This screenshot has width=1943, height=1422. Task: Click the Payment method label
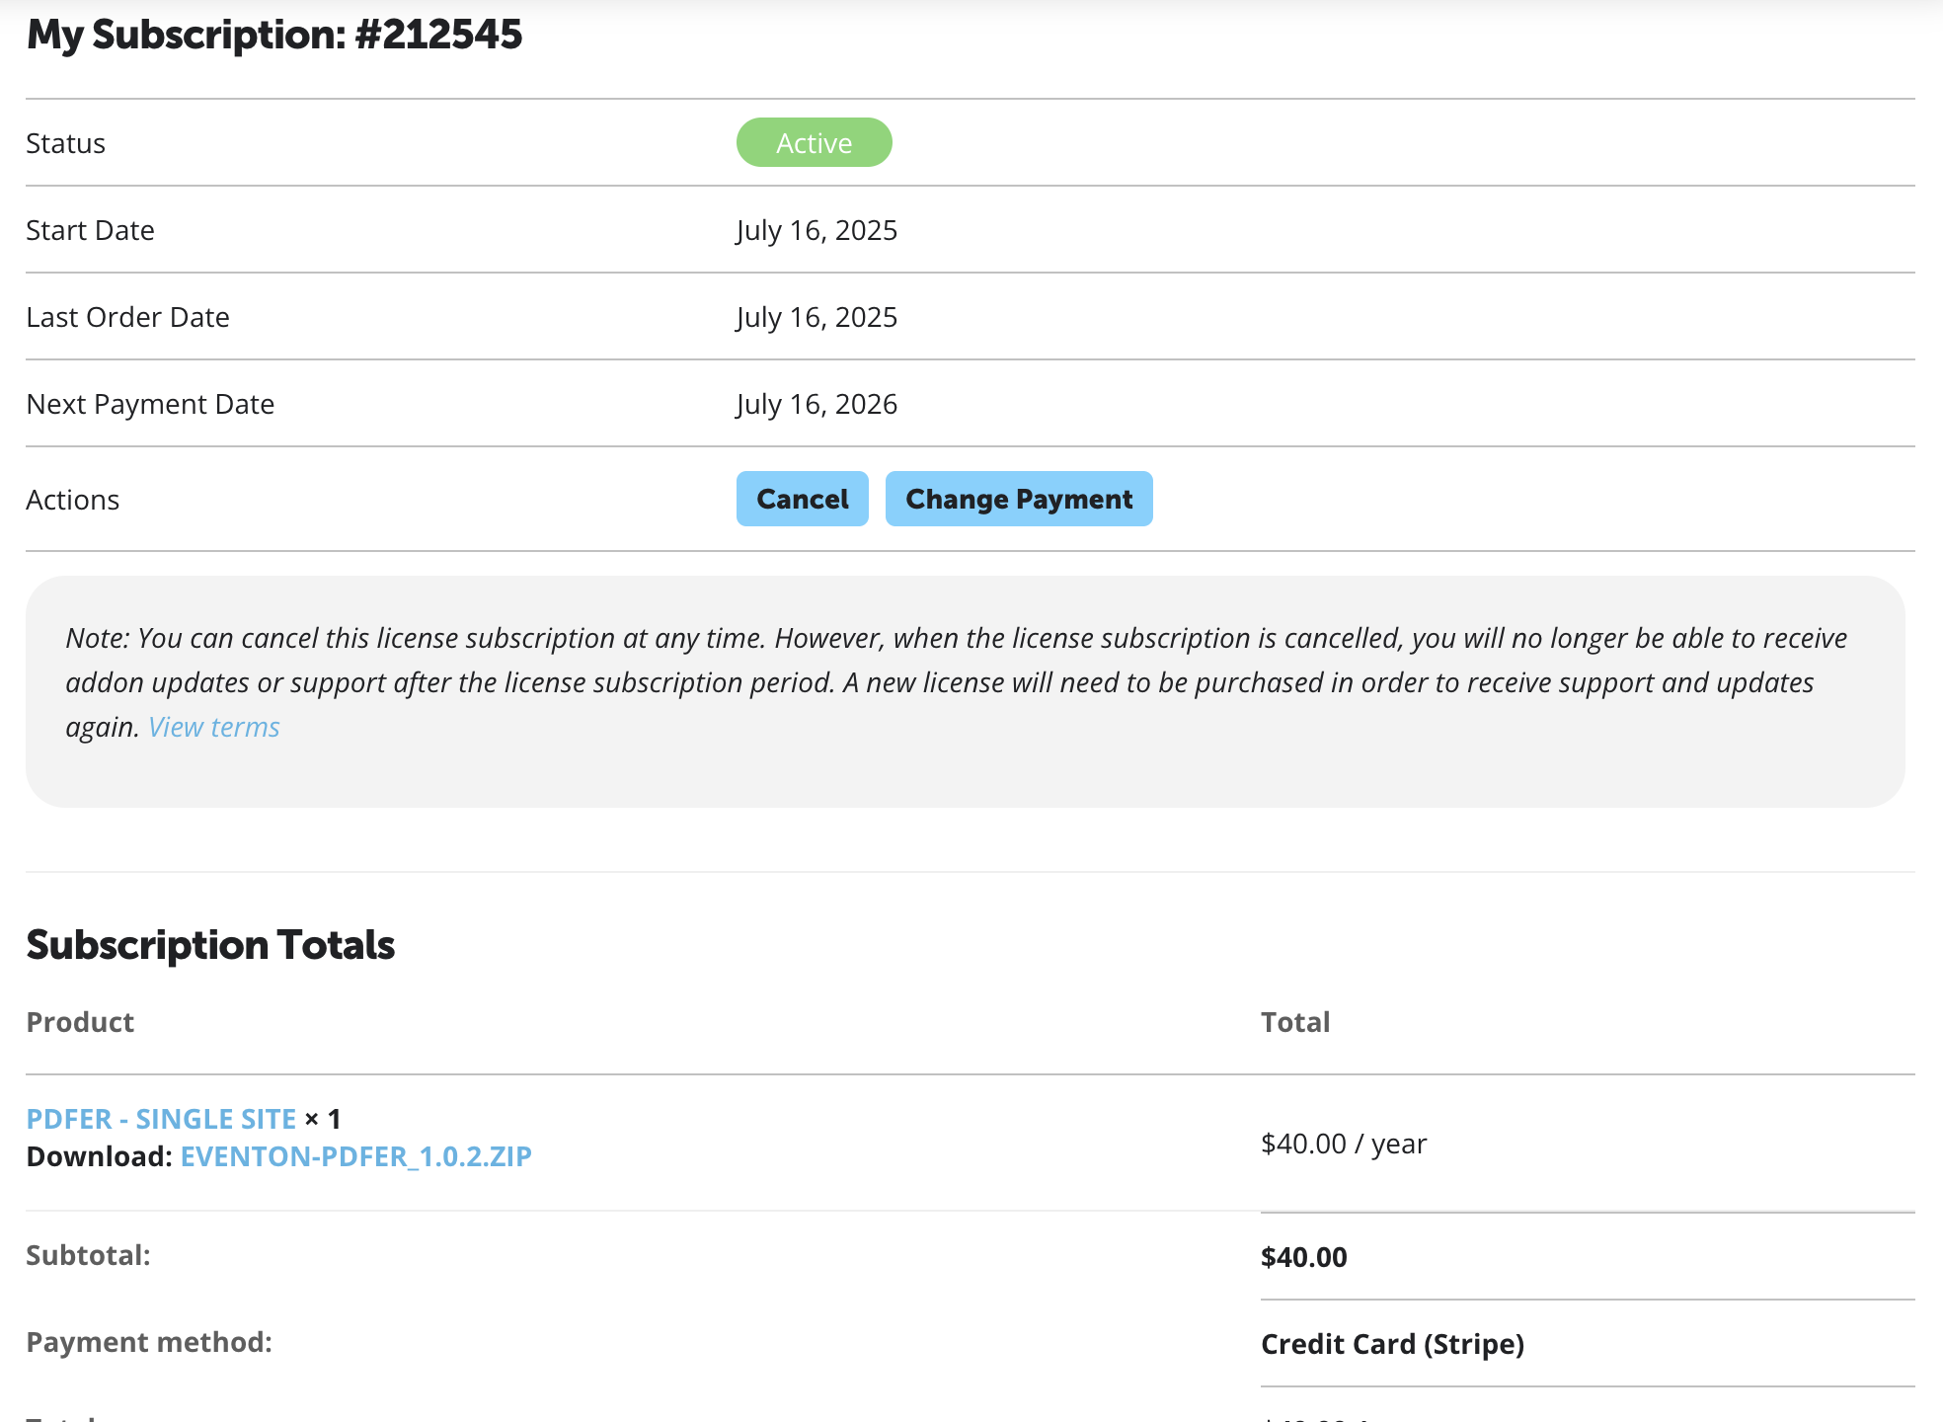point(149,1342)
